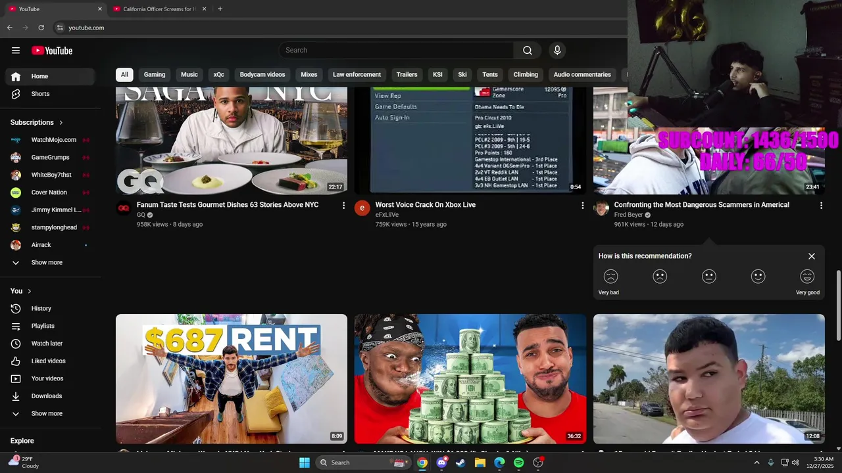Open History in sidebar
The width and height of the screenshot is (842, 473).
(51, 308)
